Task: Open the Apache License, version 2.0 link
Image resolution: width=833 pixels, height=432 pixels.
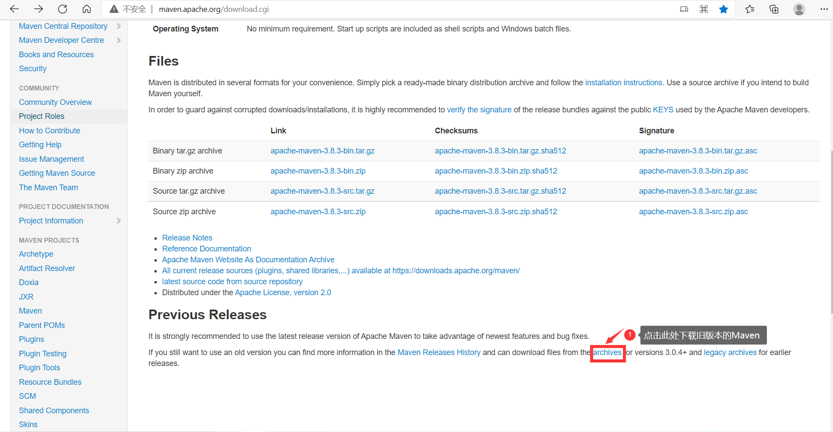Action: [283, 293]
